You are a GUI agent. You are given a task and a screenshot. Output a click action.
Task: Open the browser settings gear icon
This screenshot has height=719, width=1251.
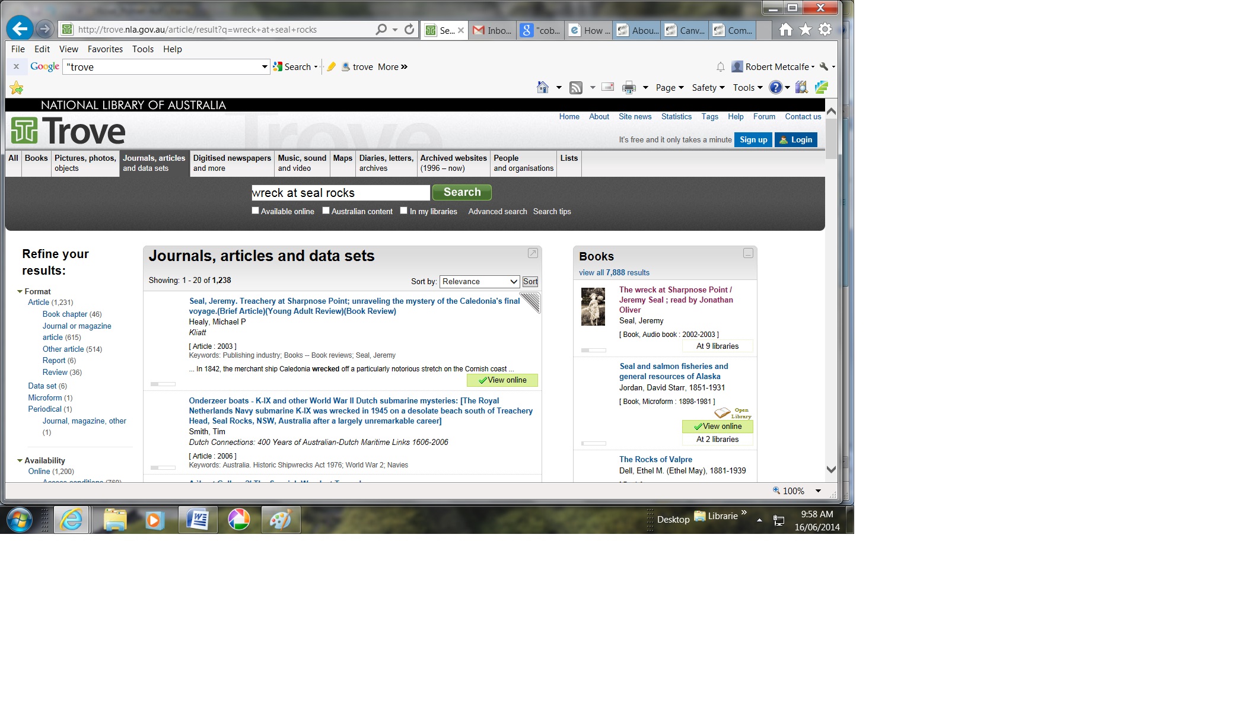[825, 29]
